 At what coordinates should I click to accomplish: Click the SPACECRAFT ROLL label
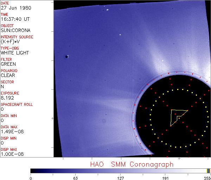point(17,104)
